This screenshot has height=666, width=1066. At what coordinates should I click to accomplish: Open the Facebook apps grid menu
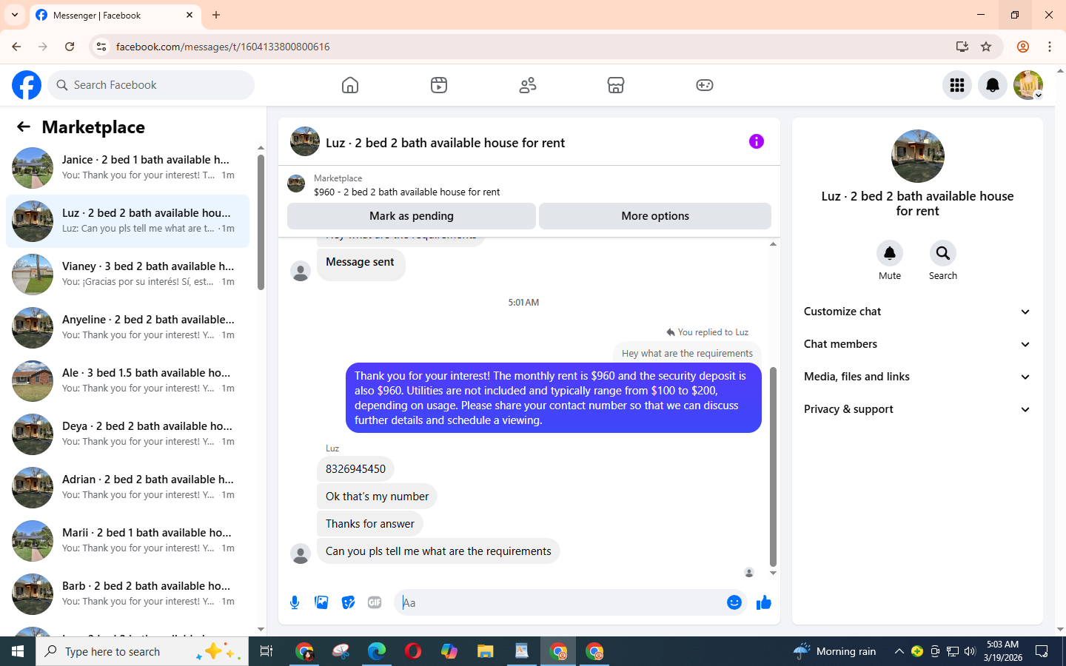pos(957,85)
